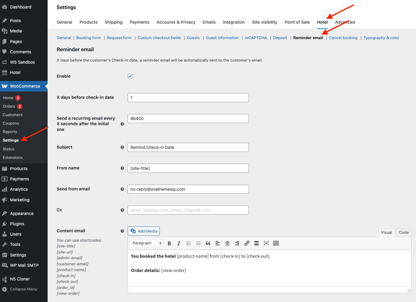Click the insert/edit link icon

[247, 243]
